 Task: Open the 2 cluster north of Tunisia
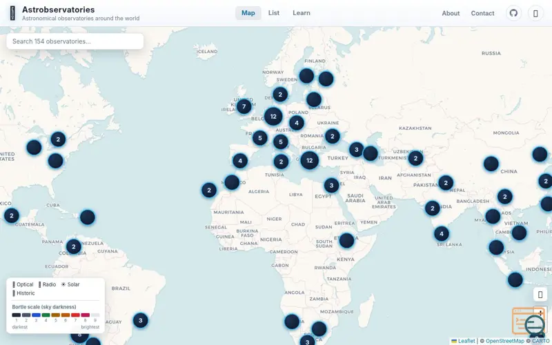pos(281,162)
